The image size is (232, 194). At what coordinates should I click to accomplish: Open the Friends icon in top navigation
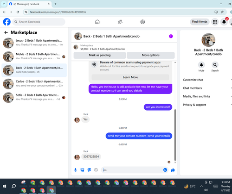[x=120, y=22]
